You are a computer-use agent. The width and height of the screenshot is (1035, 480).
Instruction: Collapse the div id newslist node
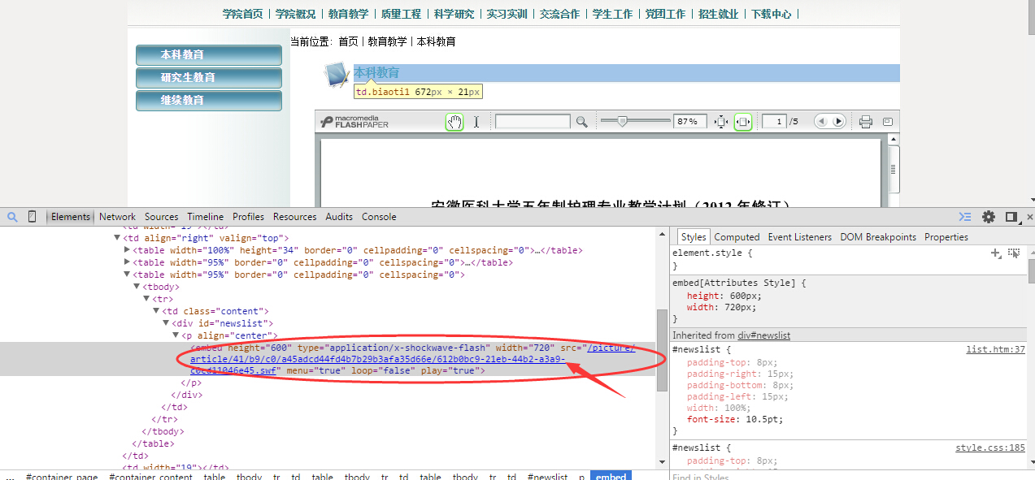click(166, 323)
